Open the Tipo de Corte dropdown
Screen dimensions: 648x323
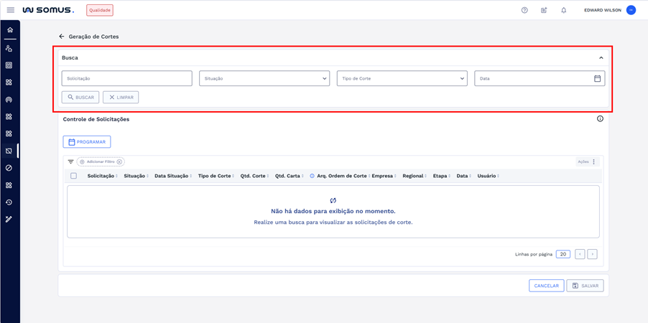point(402,78)
